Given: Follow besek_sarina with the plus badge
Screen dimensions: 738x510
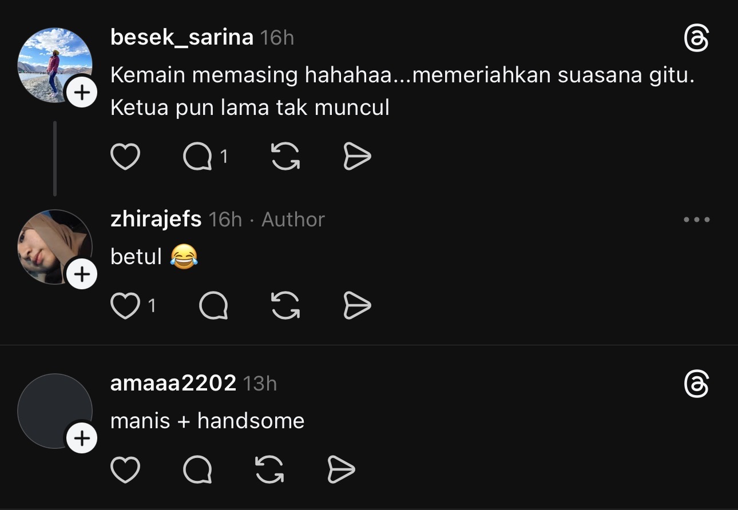Looking at the screenshot, I should (82, 93).
